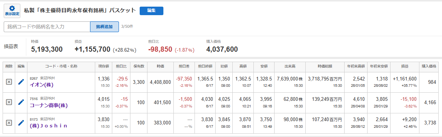The width and height of the screenshot is (442, 137).
Task: Open the 表示設定 gear settings
Action: pos(12,11)
